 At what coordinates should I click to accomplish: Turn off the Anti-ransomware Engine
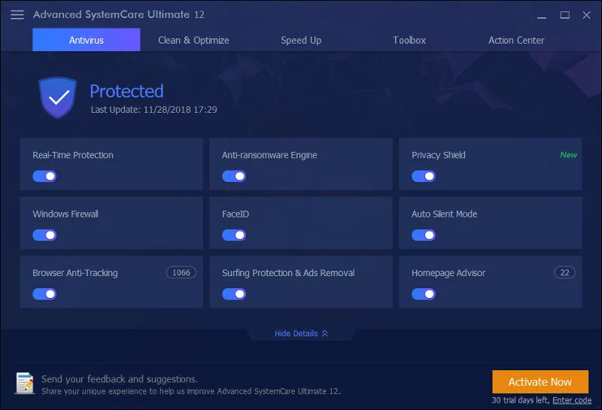pos(234,176)
